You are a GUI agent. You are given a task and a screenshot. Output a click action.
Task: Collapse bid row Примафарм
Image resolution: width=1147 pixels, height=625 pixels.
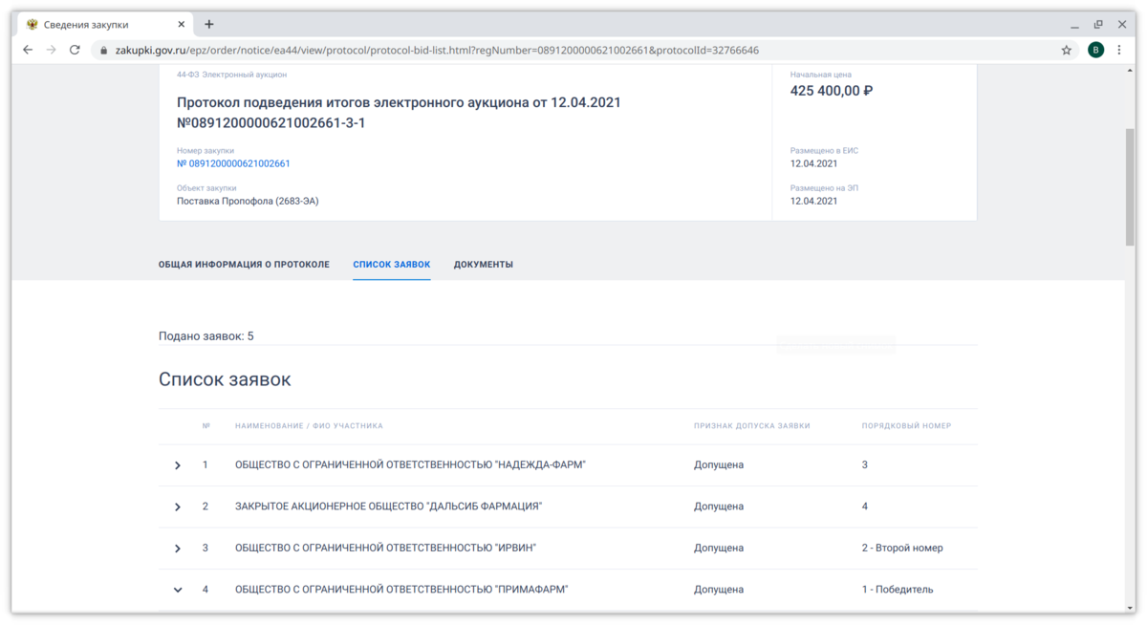178,590
